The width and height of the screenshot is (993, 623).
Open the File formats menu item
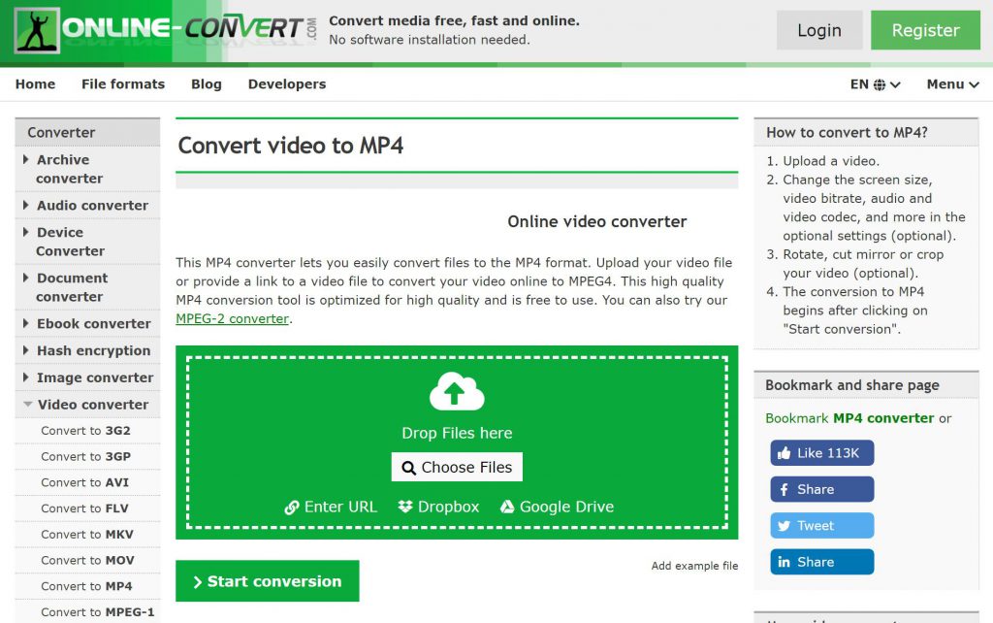pyautogui.click(x=123, y=84)
